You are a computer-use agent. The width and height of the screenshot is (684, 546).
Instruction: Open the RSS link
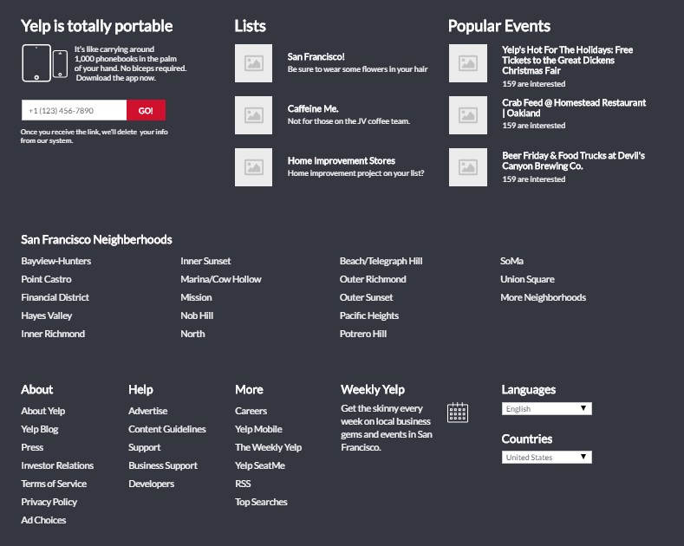pos(243,484)
